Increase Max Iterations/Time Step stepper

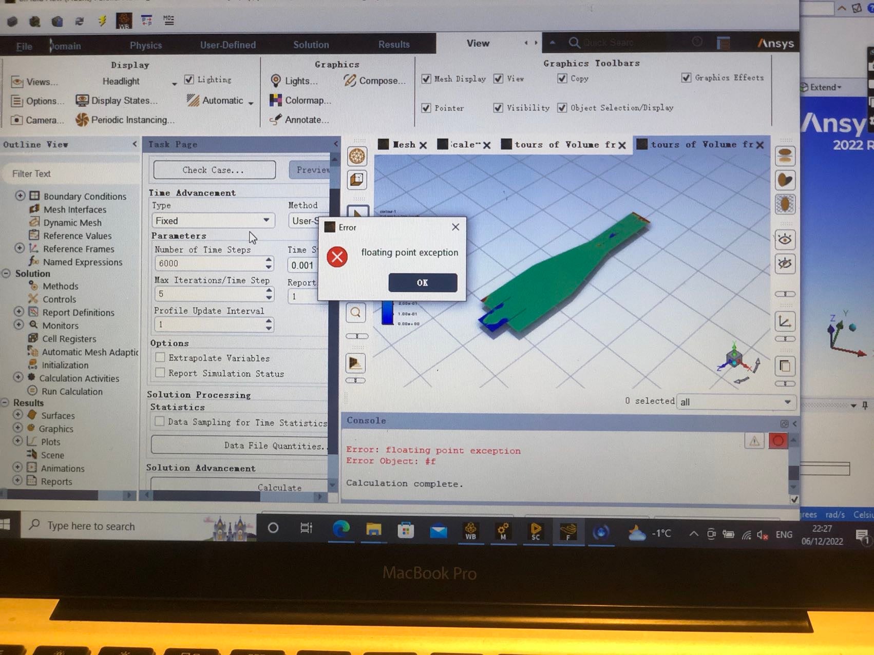click(x=269, y=291)
